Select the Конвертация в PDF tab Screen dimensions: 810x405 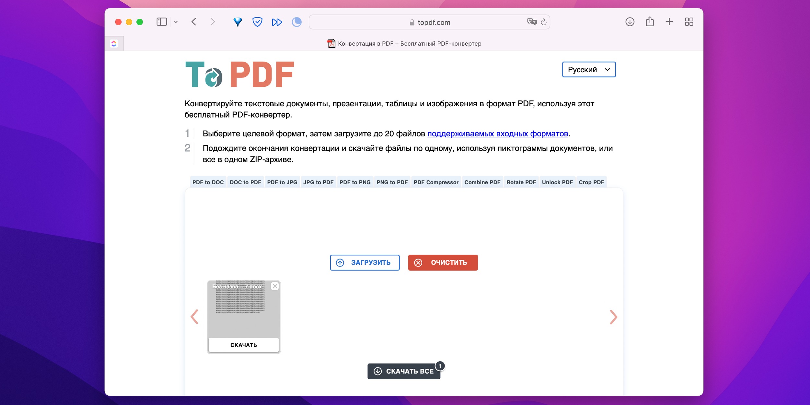pyautogui.click(x=404, y=43)
